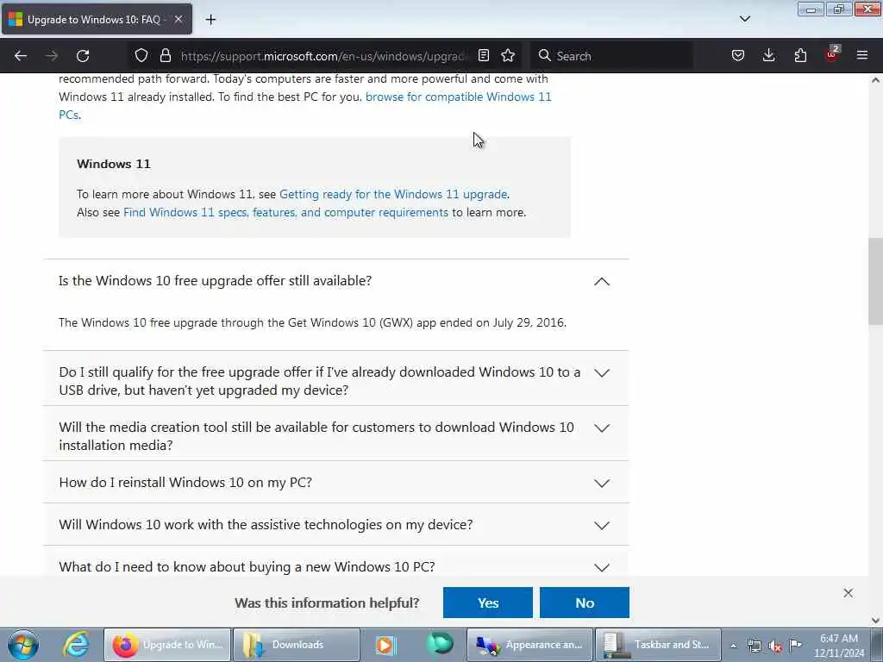883x662 pixels.
Task: Open the Firefox downloads panel
Action: pyautogui.click(x=768, y=55)
